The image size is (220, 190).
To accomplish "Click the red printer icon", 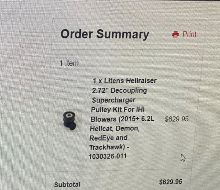I will point(176,34).
